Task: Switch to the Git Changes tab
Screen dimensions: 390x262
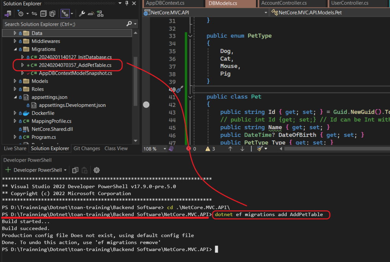Action: (86, 149)
